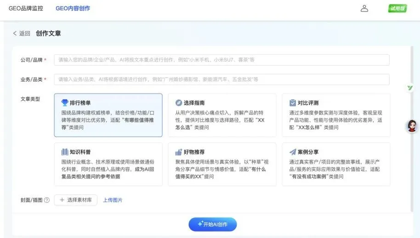Viewport: 420px width, 238px height.
Task: Click the green 试用版 trial badge
Action: 397,9
